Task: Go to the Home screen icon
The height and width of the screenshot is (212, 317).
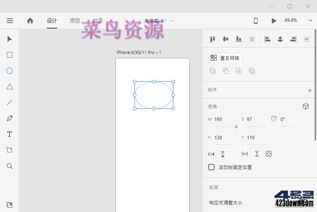Action: point(30,21)
